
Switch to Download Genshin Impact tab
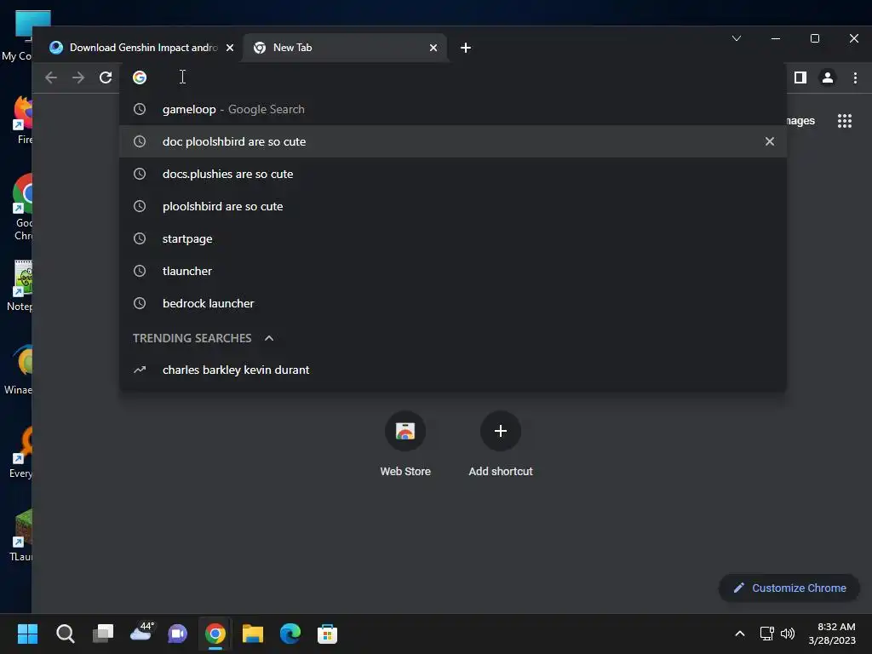141,48
